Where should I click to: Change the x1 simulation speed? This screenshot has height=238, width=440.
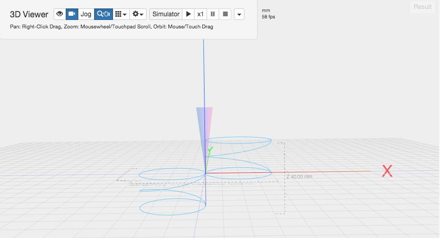[x=200, y=14]
